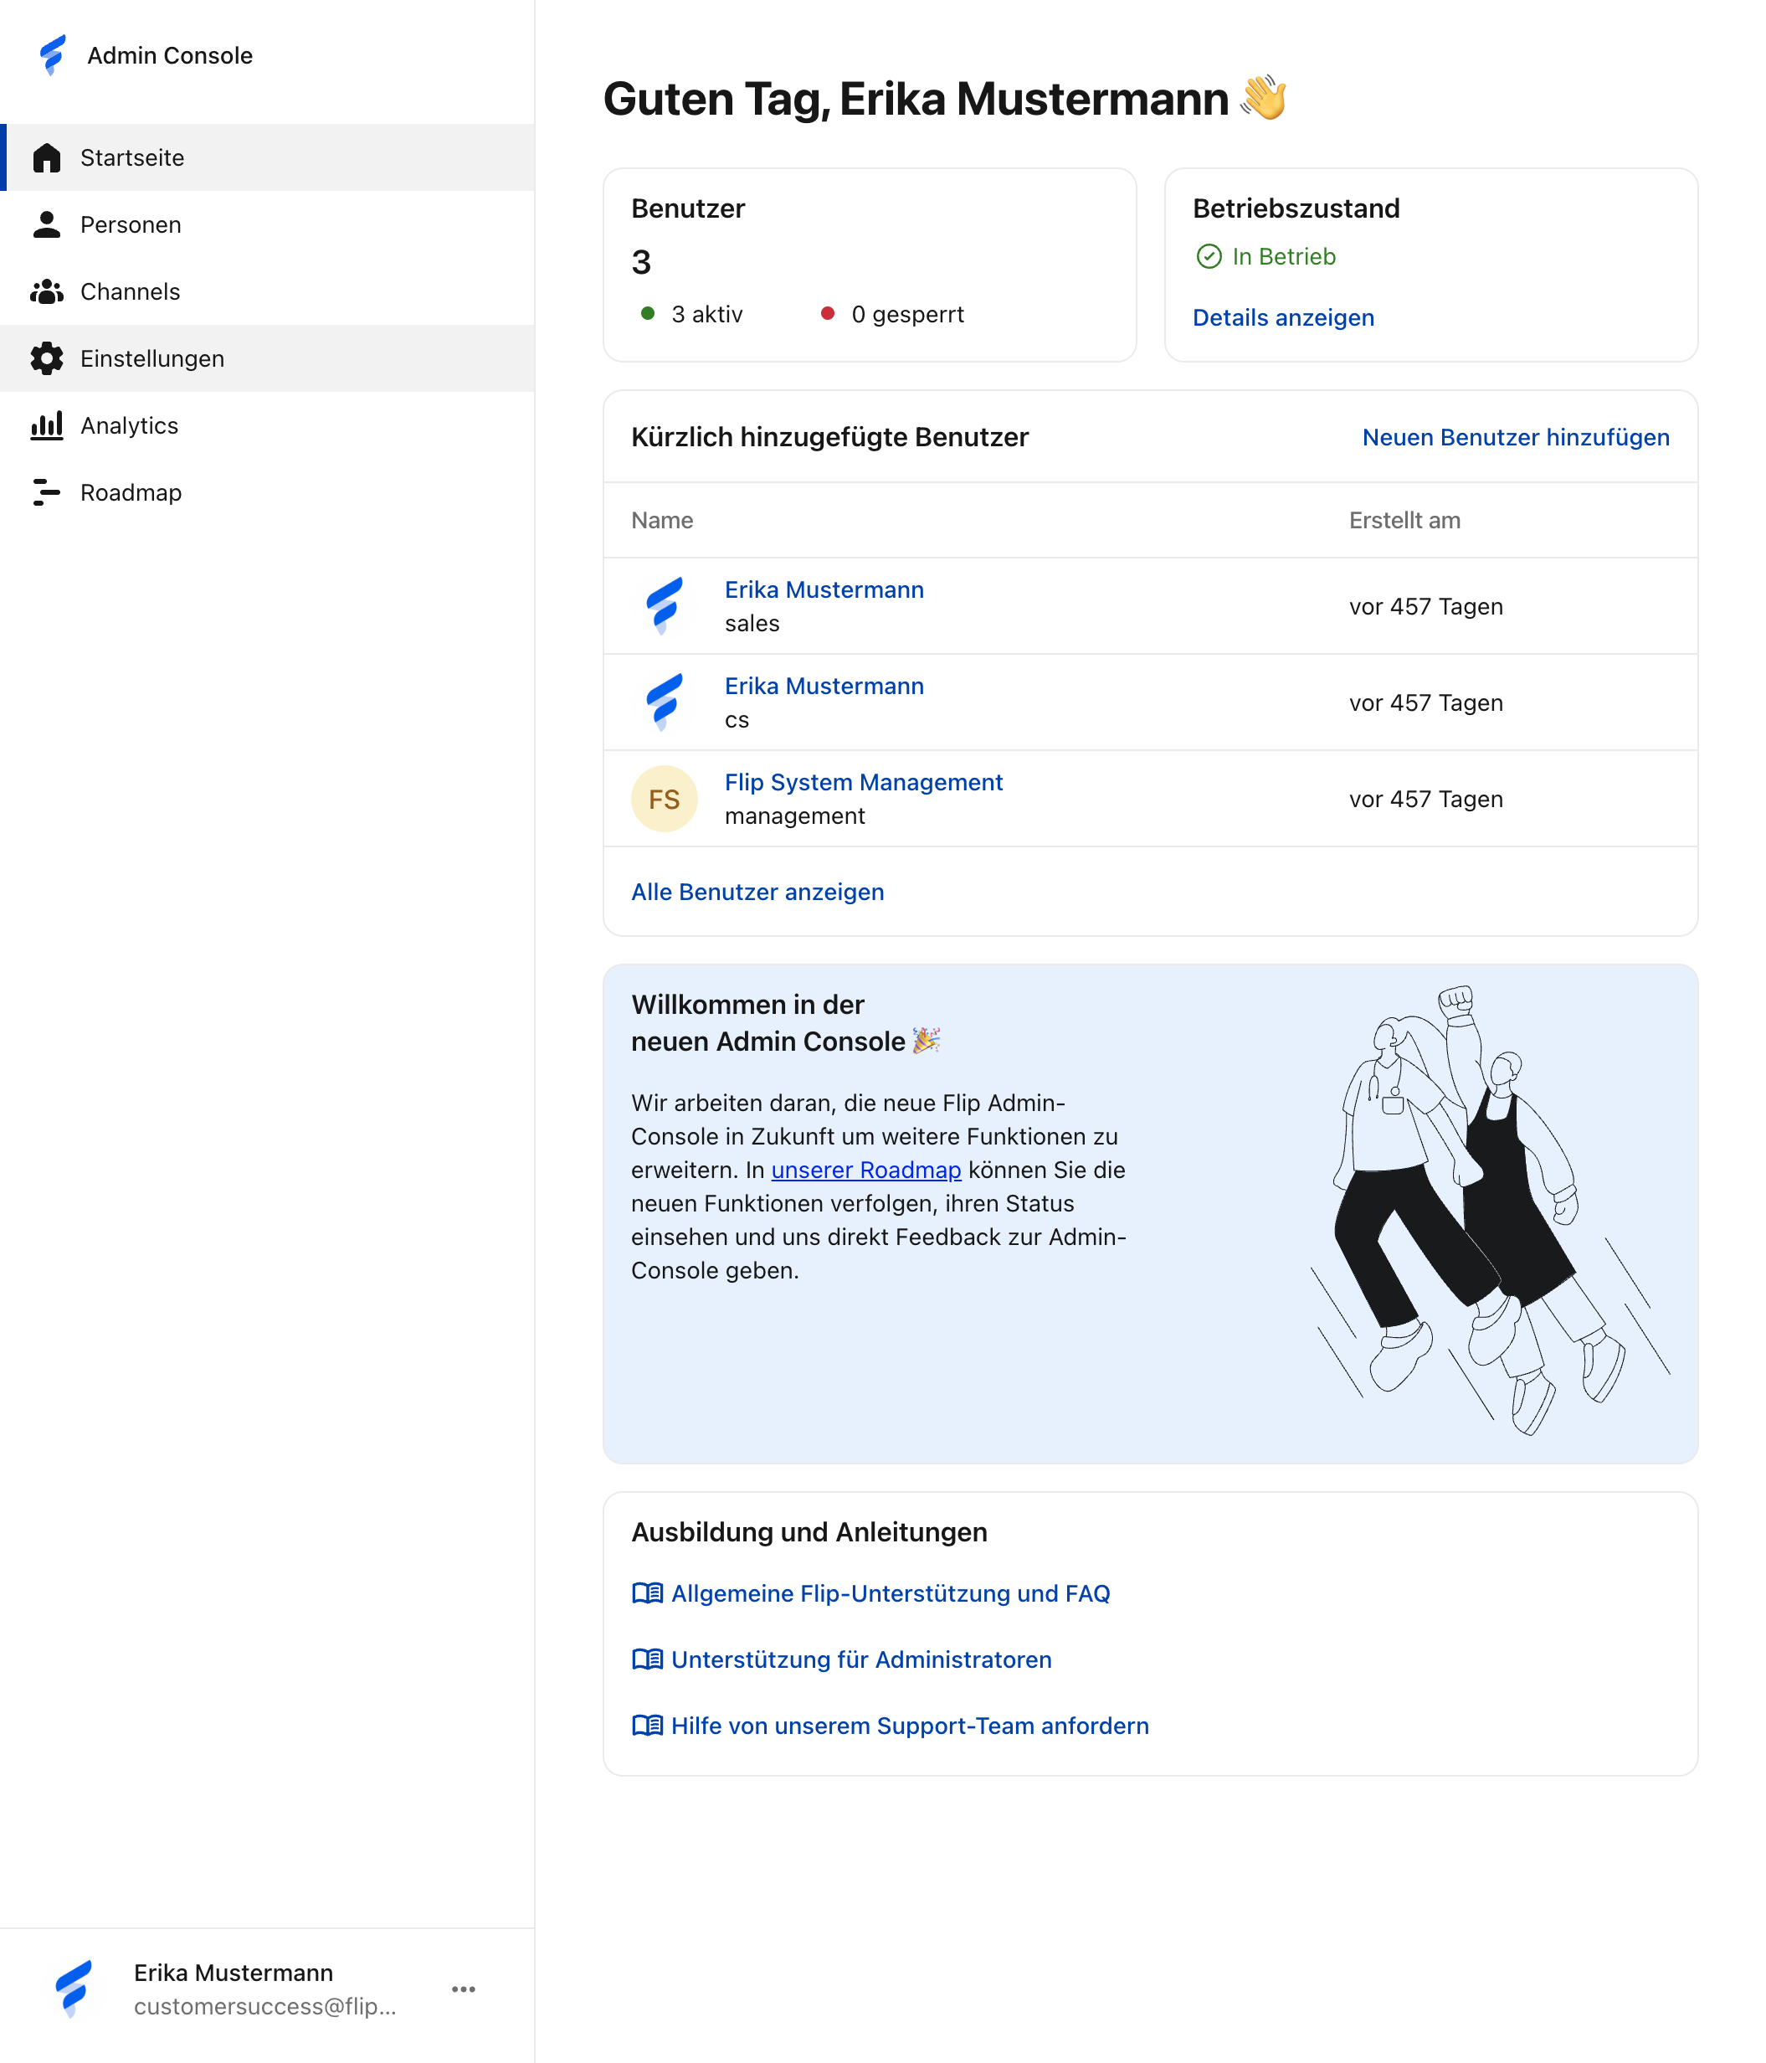Click the profile avatar at sidebar bottom
Screen dimensions: 1766x2063
[74, 1988]
